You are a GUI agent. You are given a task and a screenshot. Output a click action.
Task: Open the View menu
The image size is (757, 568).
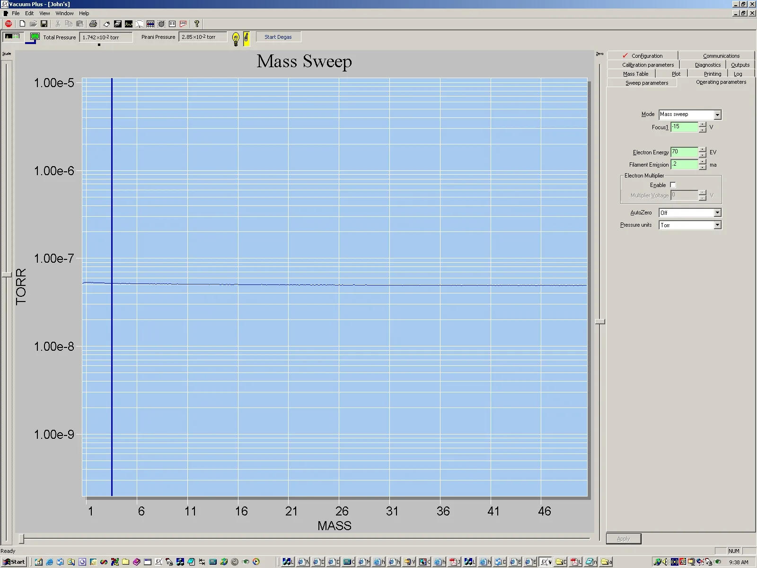click(44, 13)
